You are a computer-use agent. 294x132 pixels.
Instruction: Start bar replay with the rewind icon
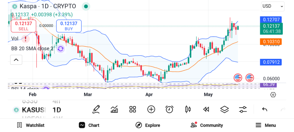[x=206, y=109]
